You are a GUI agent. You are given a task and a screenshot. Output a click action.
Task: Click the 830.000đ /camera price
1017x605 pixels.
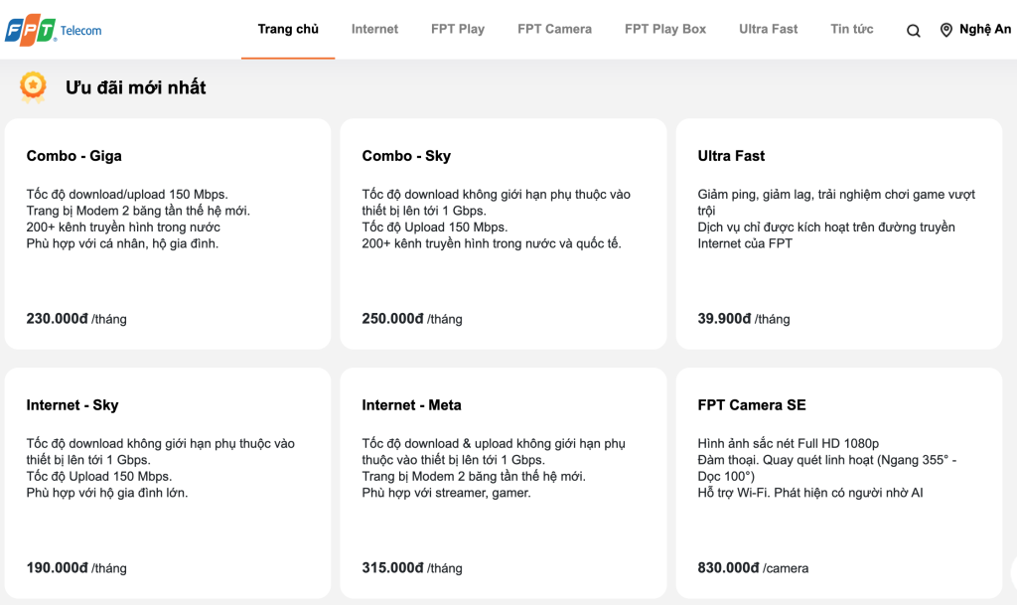[753, 568]
